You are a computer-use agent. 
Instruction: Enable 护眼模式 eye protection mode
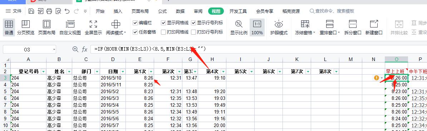[x=279, y=27]
